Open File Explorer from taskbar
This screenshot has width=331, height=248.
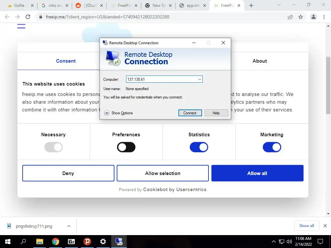[x=39, y=242]
